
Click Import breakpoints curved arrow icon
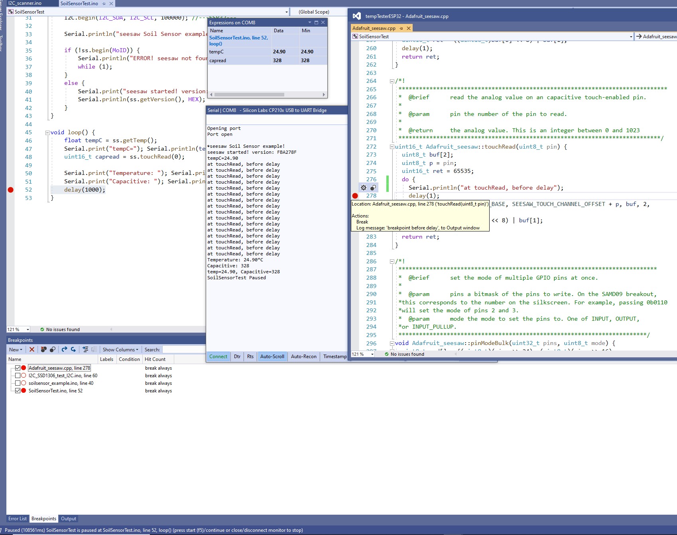[73, 349]
